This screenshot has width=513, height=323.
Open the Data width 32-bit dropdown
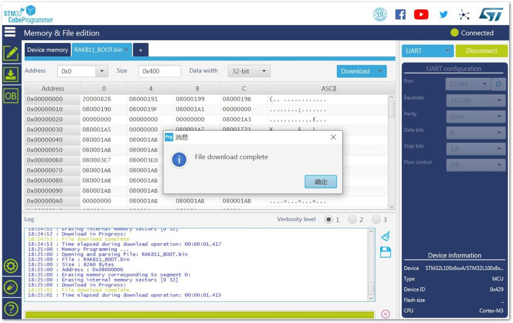(x=249, y=71)
